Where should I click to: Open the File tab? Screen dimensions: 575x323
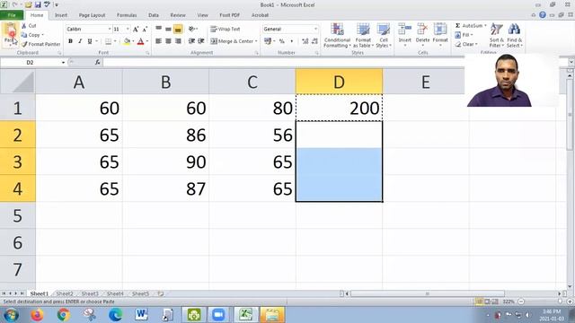(x=12, y=15)
